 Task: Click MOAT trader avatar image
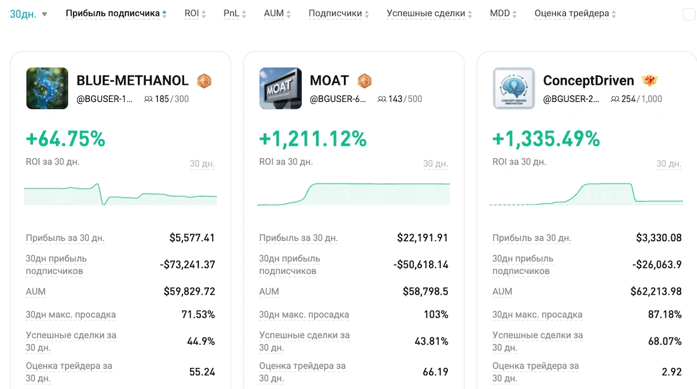pyautogui.click(x=280, y=89)
